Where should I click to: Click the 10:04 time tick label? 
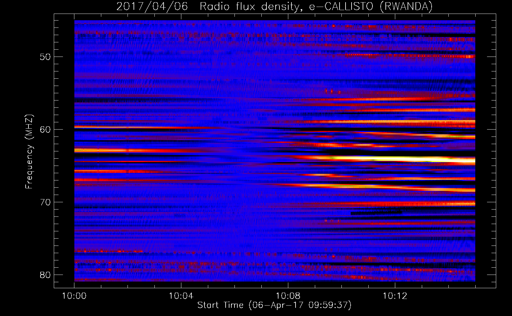pos(181,296)
